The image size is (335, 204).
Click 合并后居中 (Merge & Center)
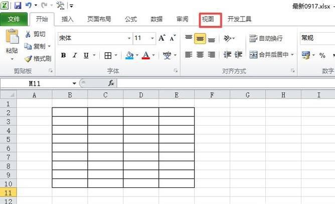click(269, 55)
